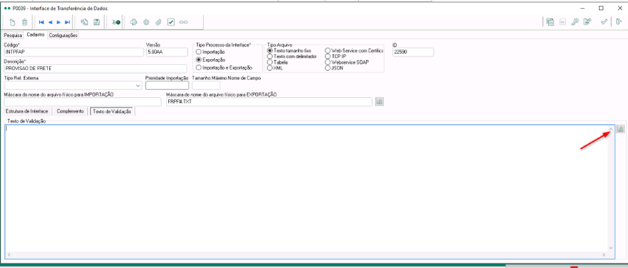
Task: Click text area vertical scrollbar down arrow
Action: tap(611, 248)
